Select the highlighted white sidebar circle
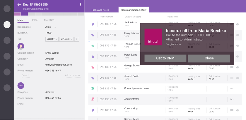This screenshot has height=120, width=246. 7,24
